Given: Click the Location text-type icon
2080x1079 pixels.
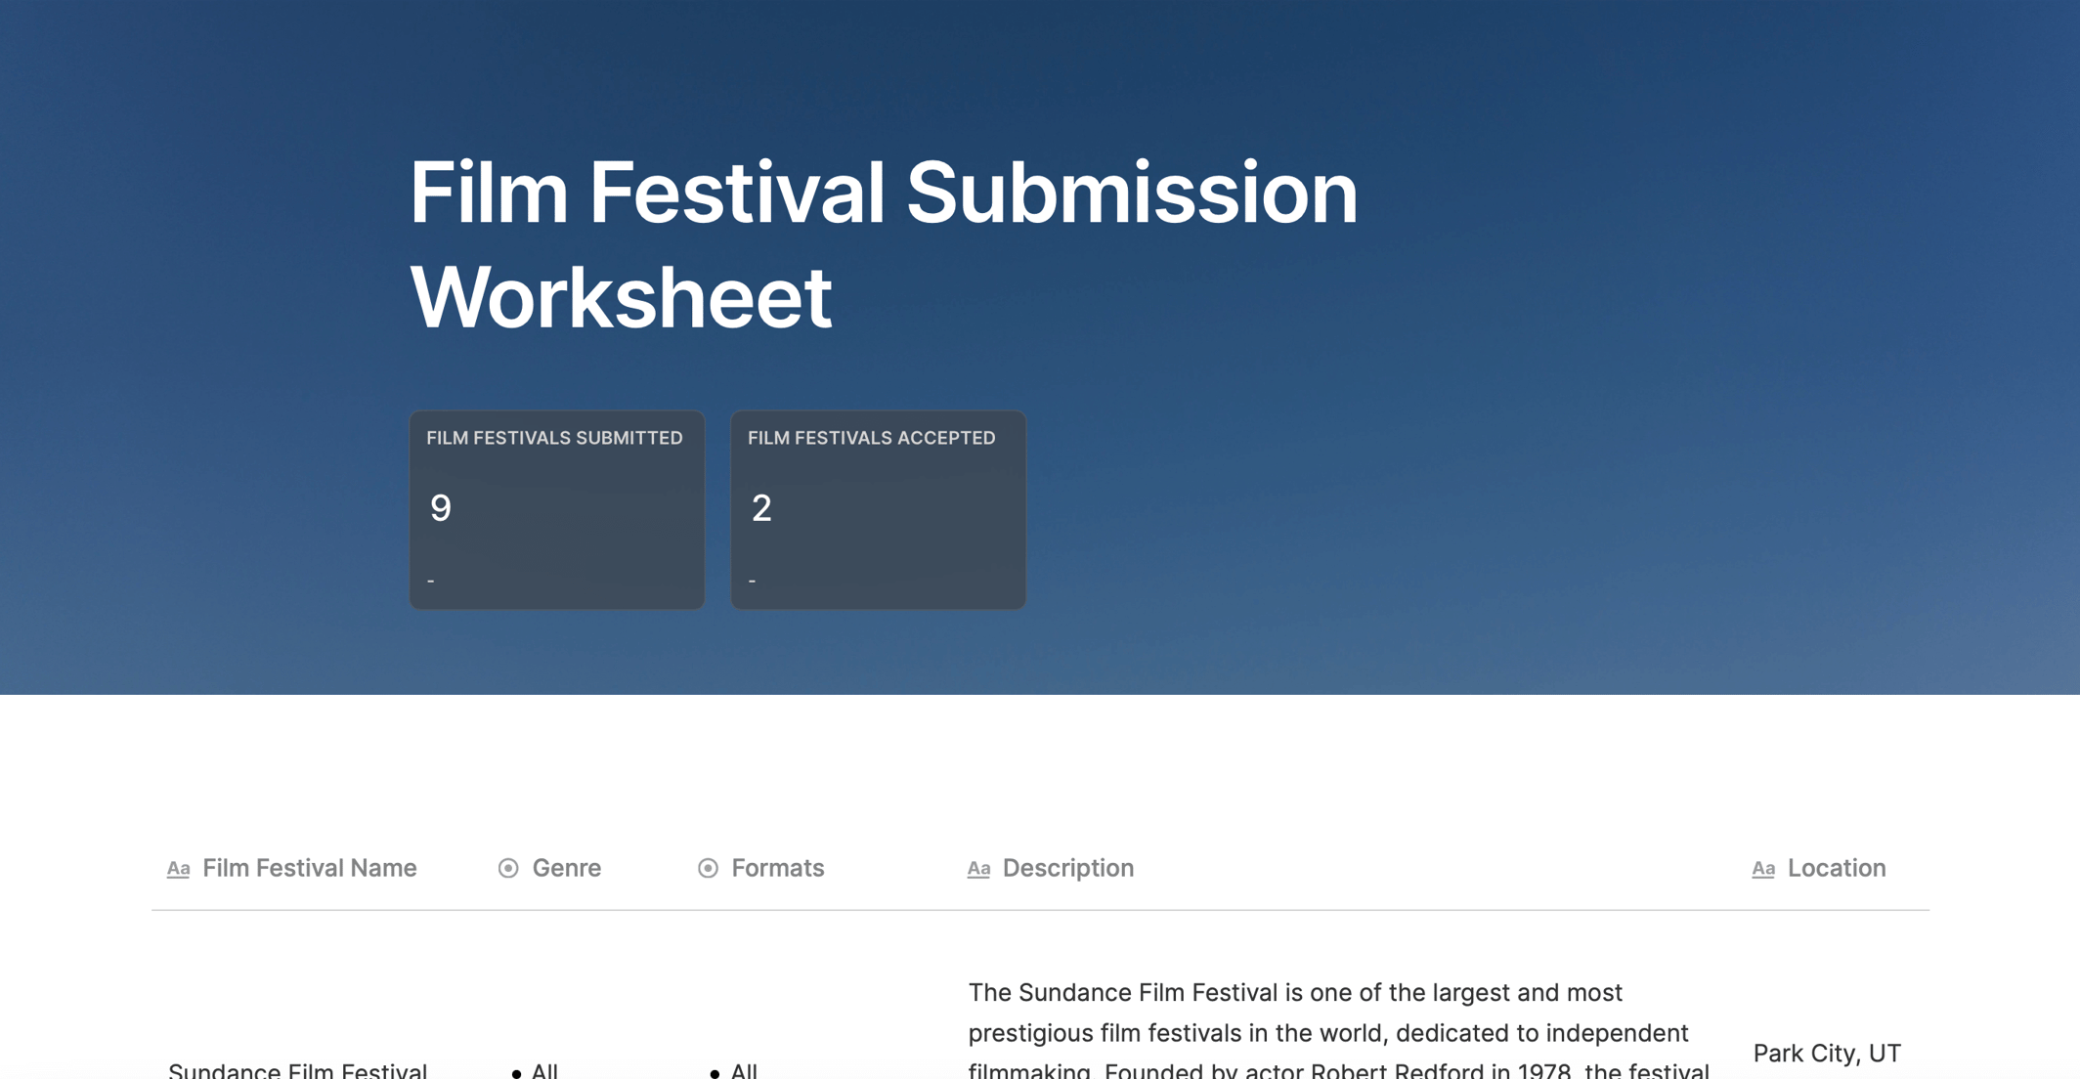Looking at the screenshot, I should click(1763, 869).
